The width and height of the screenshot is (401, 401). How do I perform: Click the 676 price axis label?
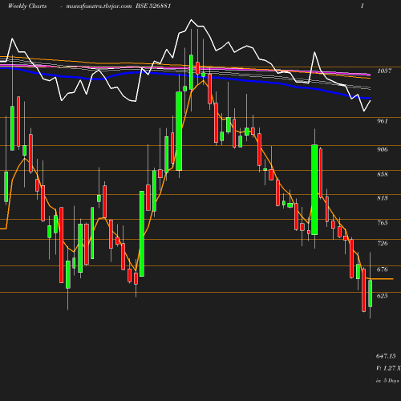coord(383,269)
